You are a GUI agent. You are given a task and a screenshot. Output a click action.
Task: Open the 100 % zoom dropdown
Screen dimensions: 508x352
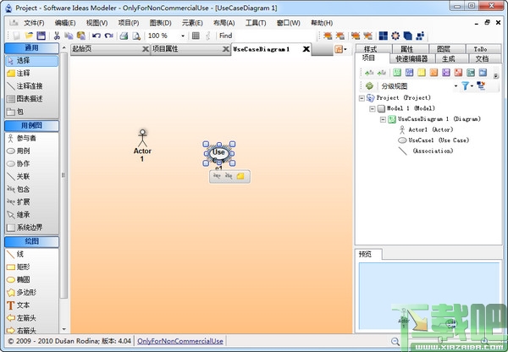coord(183,36)
